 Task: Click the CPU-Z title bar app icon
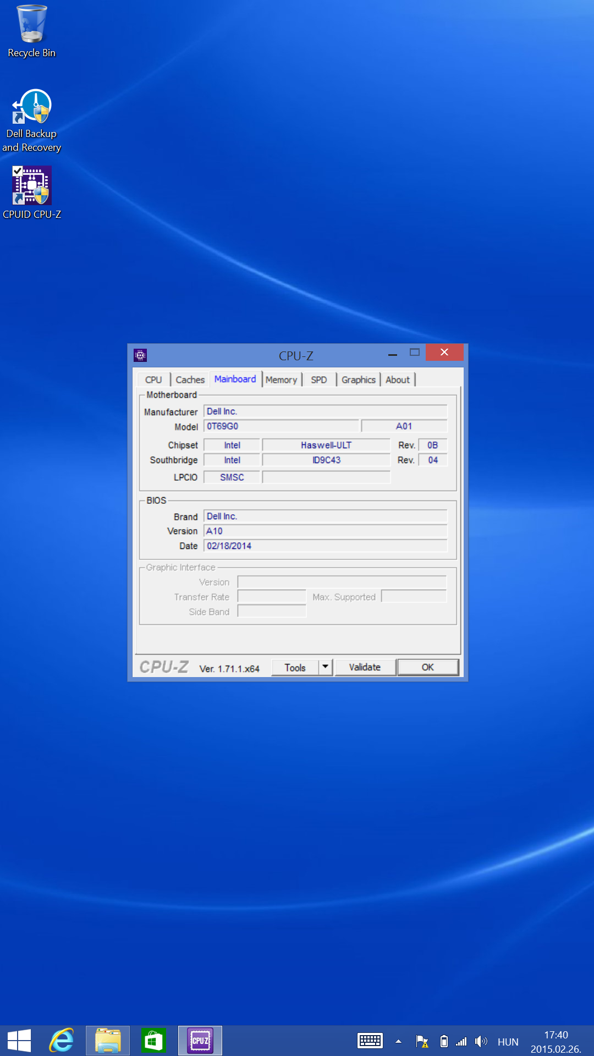(x=140, y=355)
